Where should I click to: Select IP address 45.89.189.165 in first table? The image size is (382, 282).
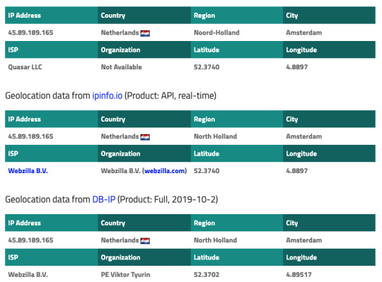(30, 33)
